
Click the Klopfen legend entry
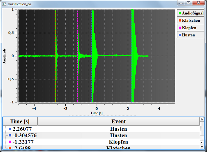tap(191, 28)
